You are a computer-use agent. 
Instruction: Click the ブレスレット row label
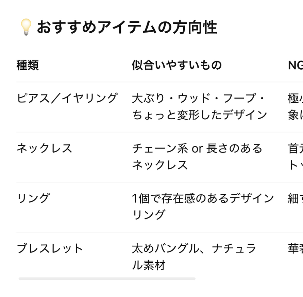pyautogui.click(x=50, y=248)
